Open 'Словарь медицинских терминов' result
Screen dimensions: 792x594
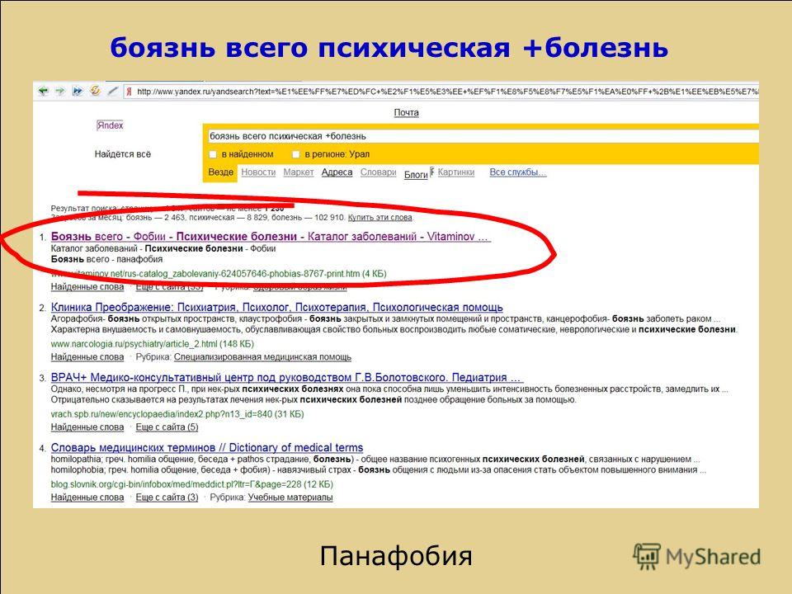tap(207, 447)
